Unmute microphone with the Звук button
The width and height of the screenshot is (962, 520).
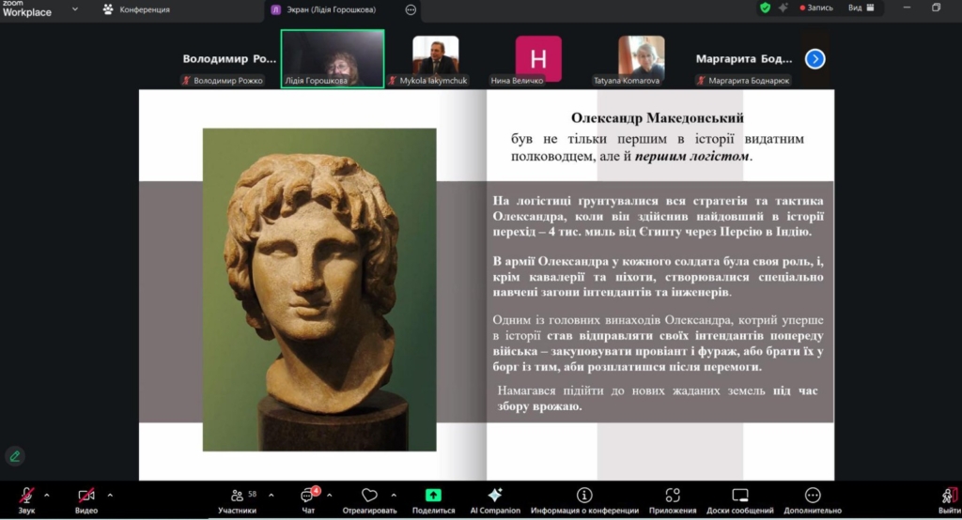pos(26,498)
